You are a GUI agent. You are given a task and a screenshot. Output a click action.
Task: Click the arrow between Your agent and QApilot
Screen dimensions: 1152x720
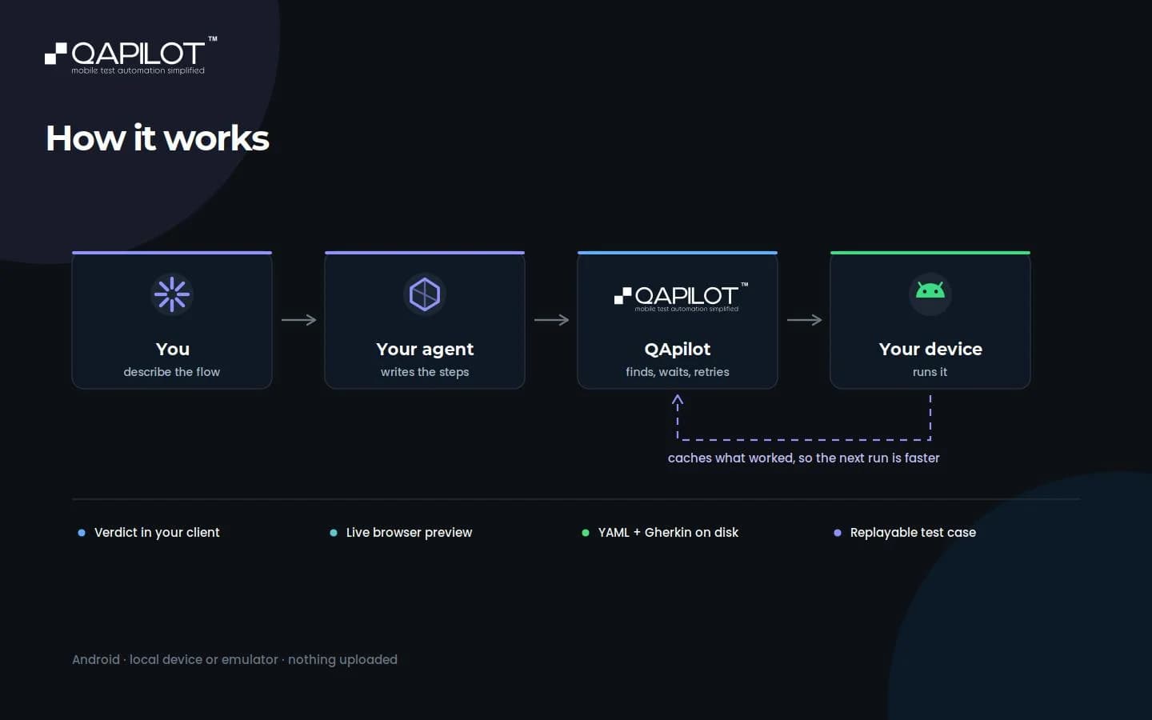(x=551, y=320)
